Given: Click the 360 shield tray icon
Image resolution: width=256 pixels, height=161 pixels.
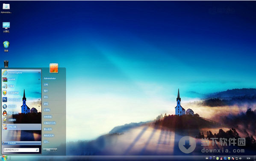Looking at the screenshot, I should [229, 158].
